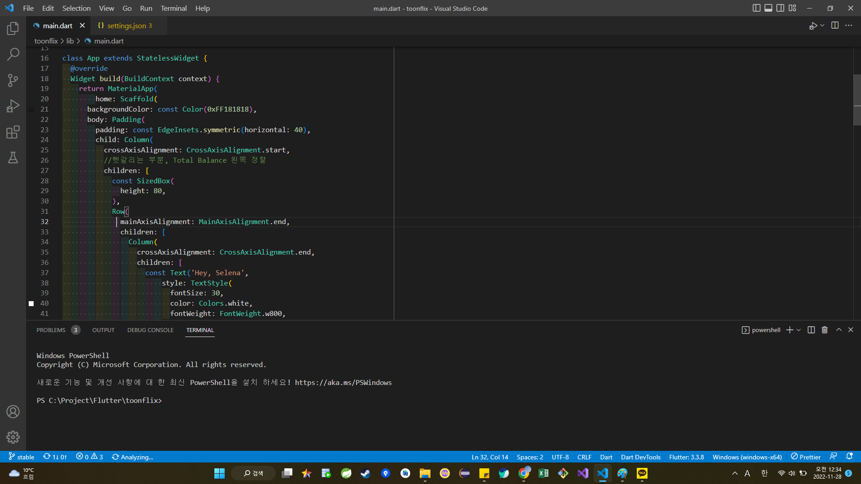Change the UTF-8 file encoding
The image size is (861, 484).
pyautogui.click(x=560, y=457)
